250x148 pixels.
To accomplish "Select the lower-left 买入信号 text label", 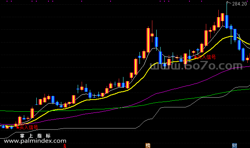I will point(29,127).
